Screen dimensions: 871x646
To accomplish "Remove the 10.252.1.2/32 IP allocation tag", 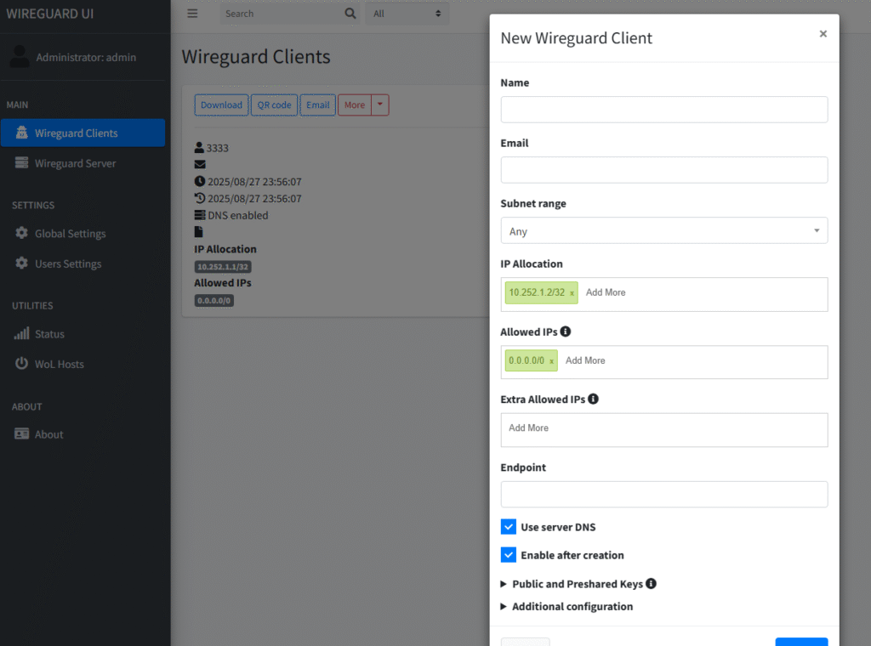I will [x=572, y=292].
